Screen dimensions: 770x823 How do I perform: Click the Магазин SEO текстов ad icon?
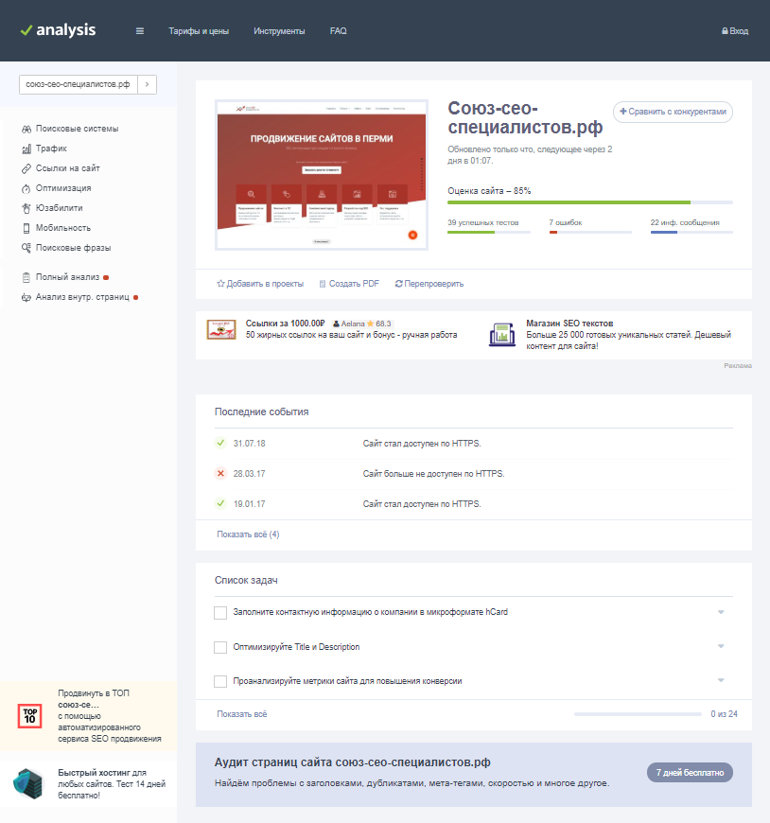pos(501,334)
